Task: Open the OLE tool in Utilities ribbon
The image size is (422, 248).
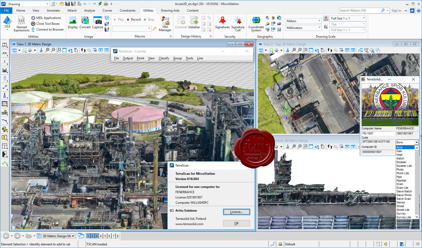Action: click(7, 23)
